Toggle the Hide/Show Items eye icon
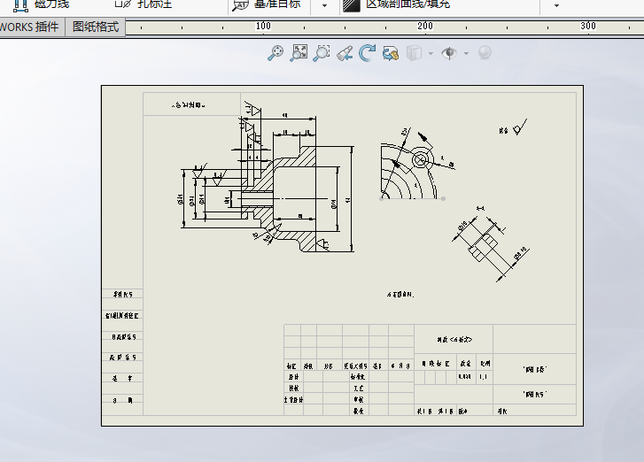644x462 pixels. 449,54
